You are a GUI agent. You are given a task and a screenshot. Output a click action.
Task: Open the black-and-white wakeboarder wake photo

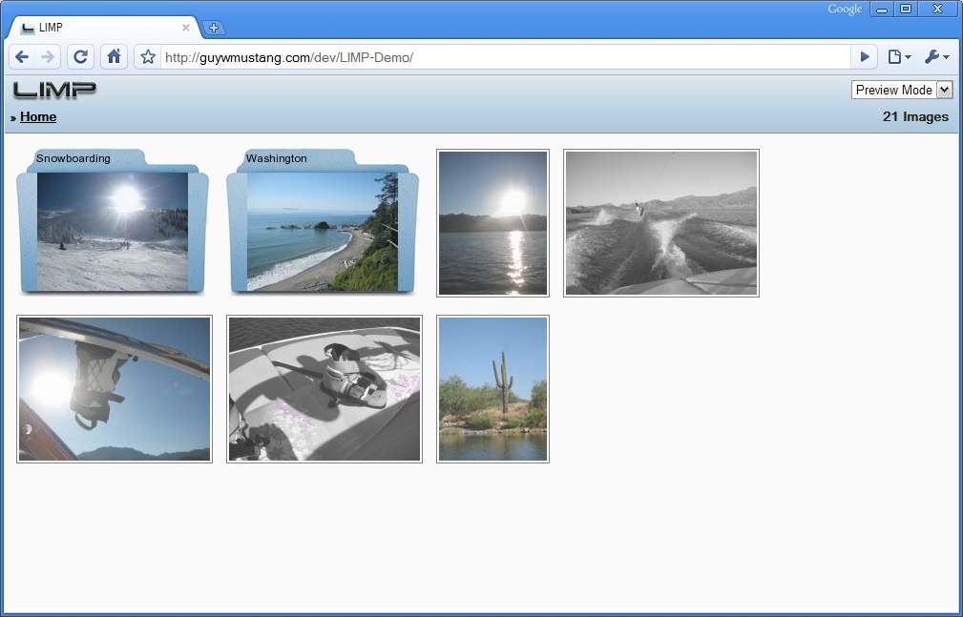click(x=661, y=223)
